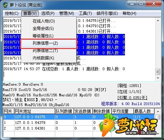The width and height of the screenshot is (164, 140).
Task: Select 等级属性(L) menu entry
Action: [48, 36]
